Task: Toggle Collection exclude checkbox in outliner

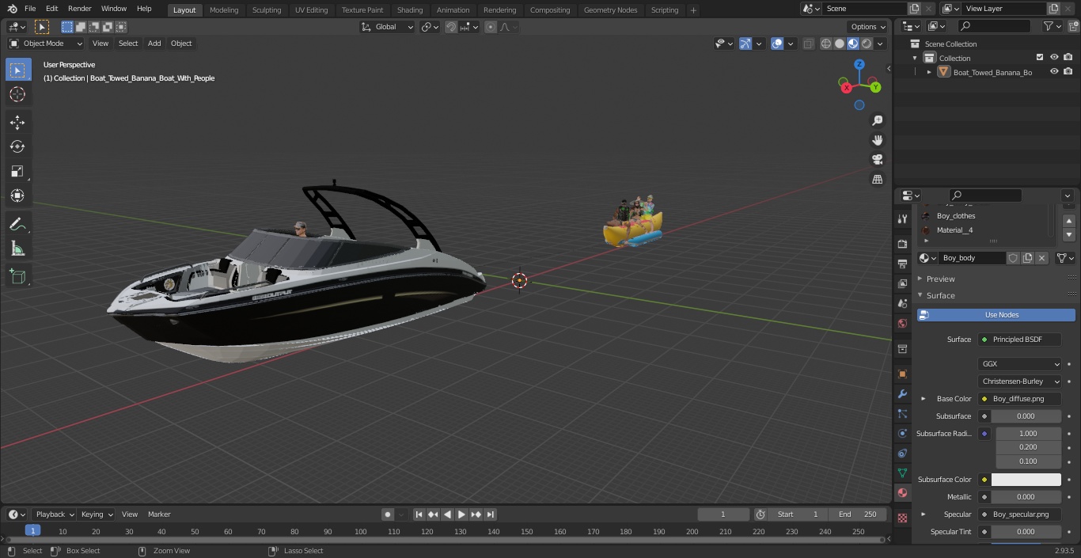Action: click(x=1040, y=58)
